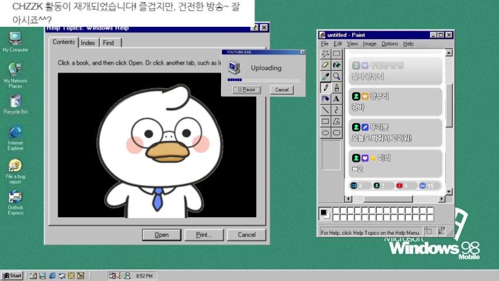
Task: Select the Airbrush spray tool
Action: [x=325, y=99]
